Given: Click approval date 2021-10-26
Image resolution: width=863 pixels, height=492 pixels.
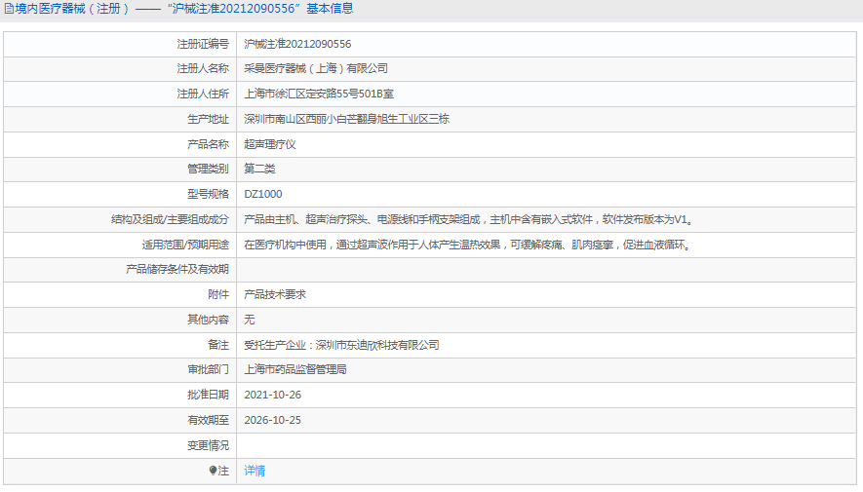Looking at the screenshot, I should 272,395.
